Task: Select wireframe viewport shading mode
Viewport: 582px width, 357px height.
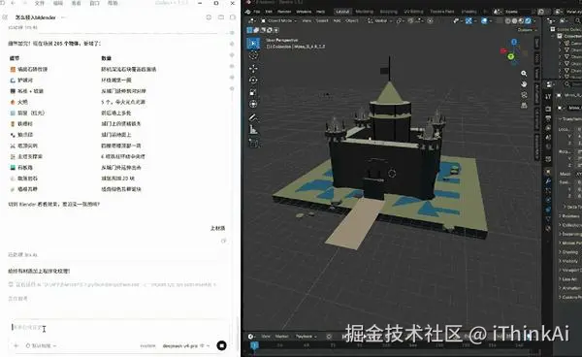Action: tap(508, 20)
